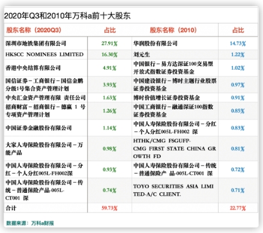Select the 股东名称（2020Q3）column header
This screenshot has height=233, width=263.
click(x=34, y=30)
